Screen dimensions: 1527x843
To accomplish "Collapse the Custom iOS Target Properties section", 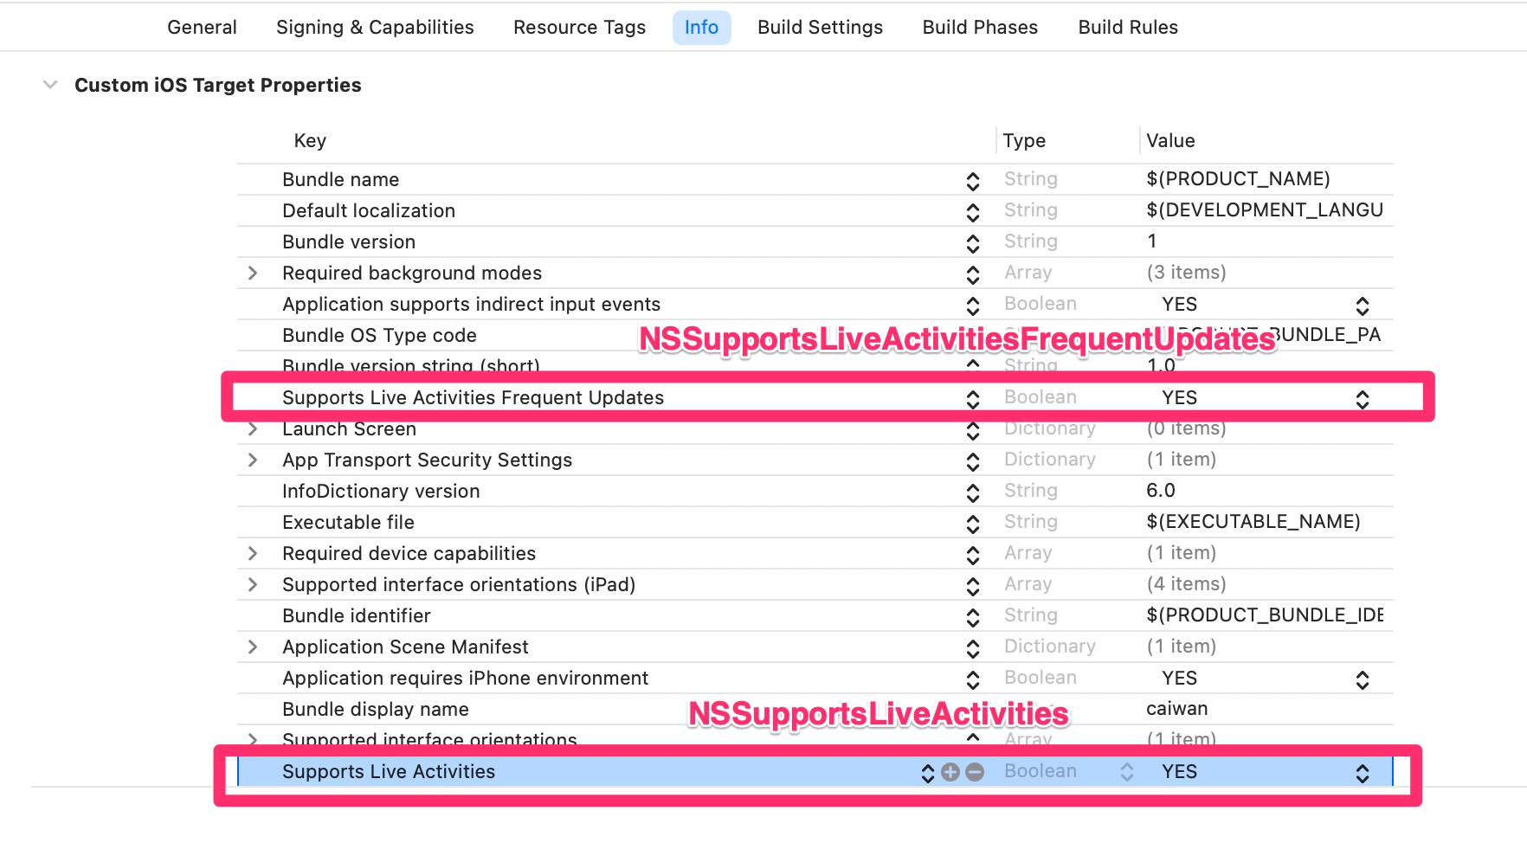I will (x=49, y=85).
